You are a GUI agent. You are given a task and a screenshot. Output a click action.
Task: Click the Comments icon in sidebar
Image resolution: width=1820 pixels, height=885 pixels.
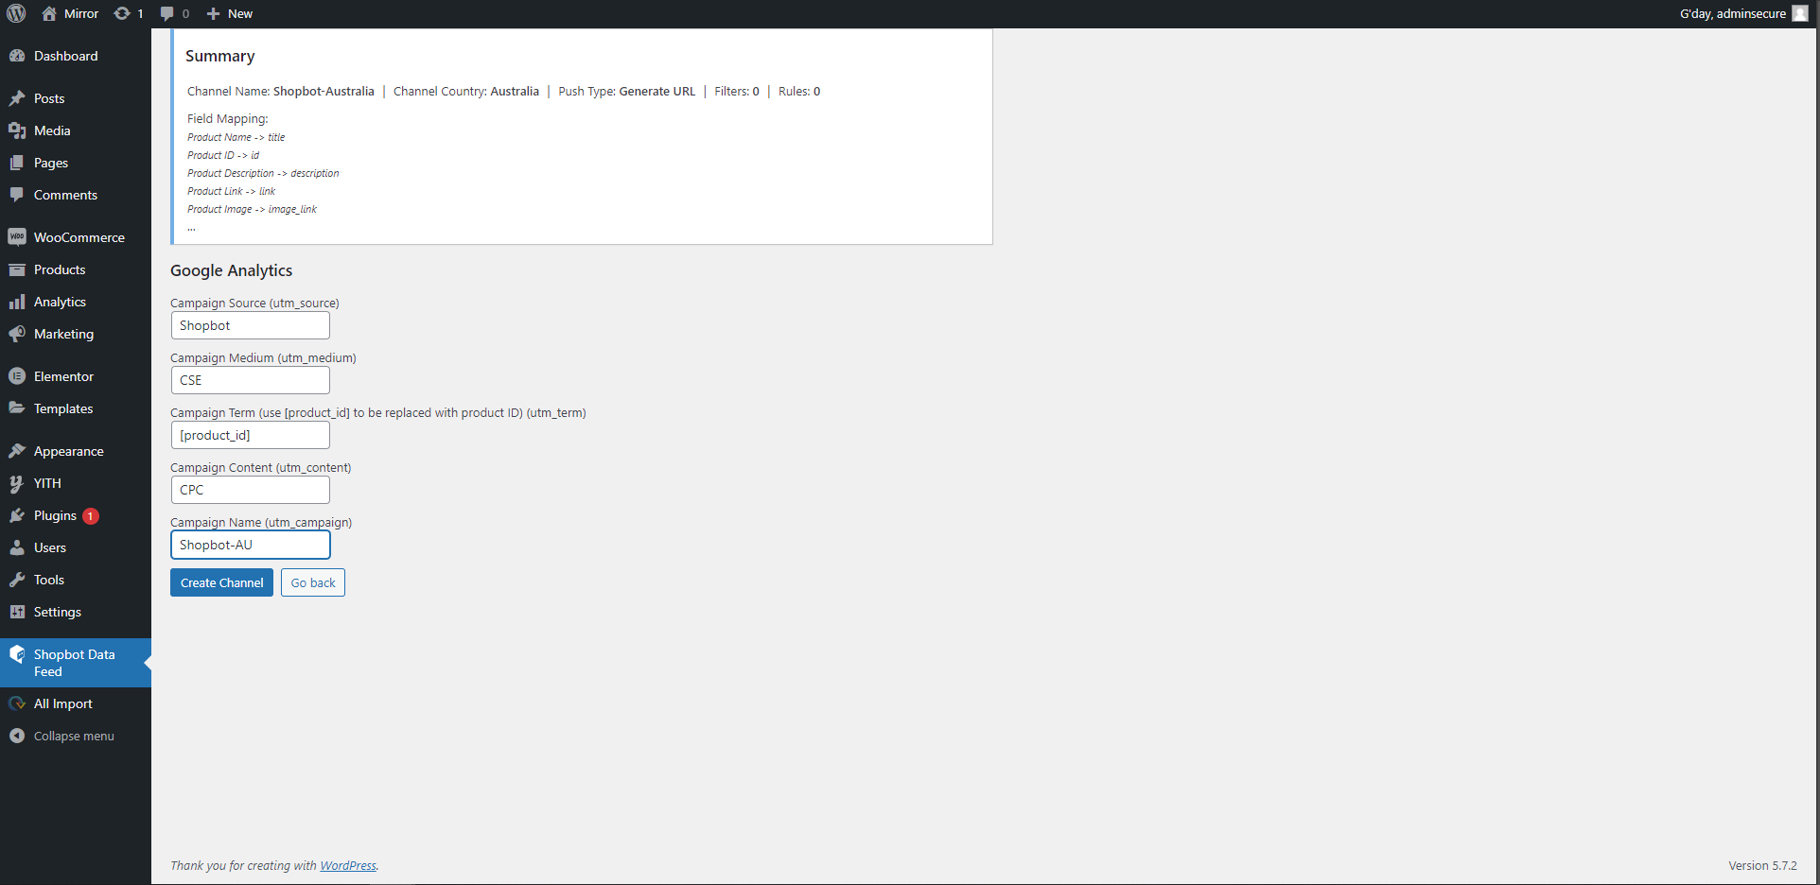coord(17,195)
